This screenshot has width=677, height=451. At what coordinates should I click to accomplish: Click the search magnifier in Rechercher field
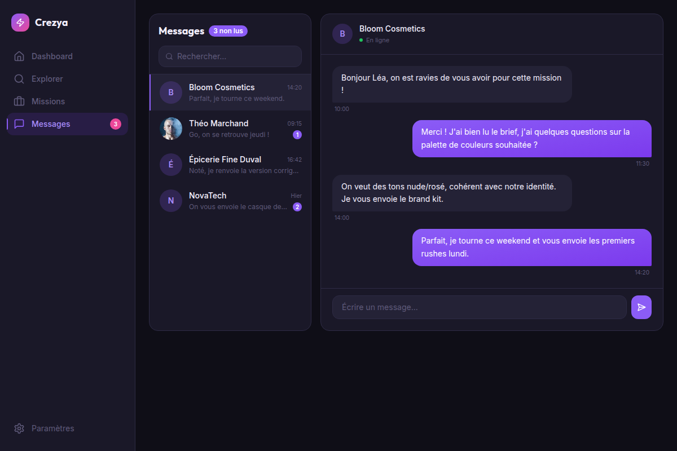(x=169, y=56)
